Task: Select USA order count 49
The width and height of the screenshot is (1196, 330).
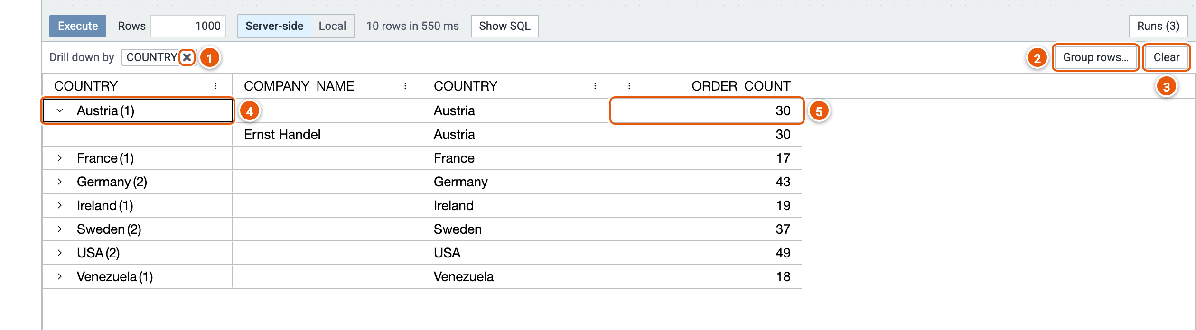Action: [x=707, y=253]
